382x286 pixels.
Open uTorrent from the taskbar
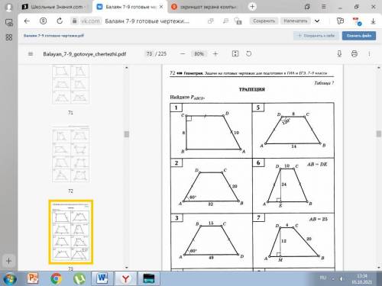(x=79, y=278)
